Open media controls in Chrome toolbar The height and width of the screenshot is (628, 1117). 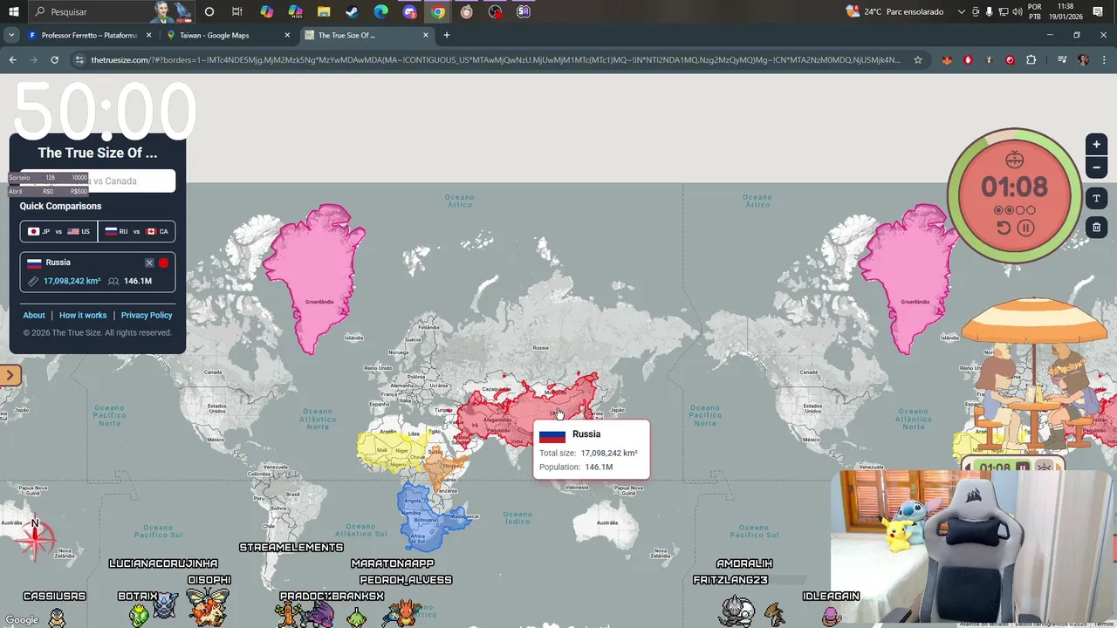tap(1062, 60)
